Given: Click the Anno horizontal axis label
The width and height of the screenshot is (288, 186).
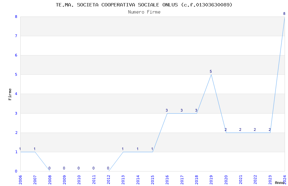Looking at the screenshot, I should (280, 183).
